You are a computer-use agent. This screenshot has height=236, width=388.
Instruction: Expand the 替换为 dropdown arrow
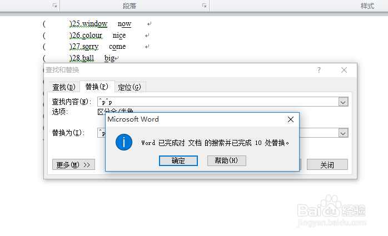point(343,133)
